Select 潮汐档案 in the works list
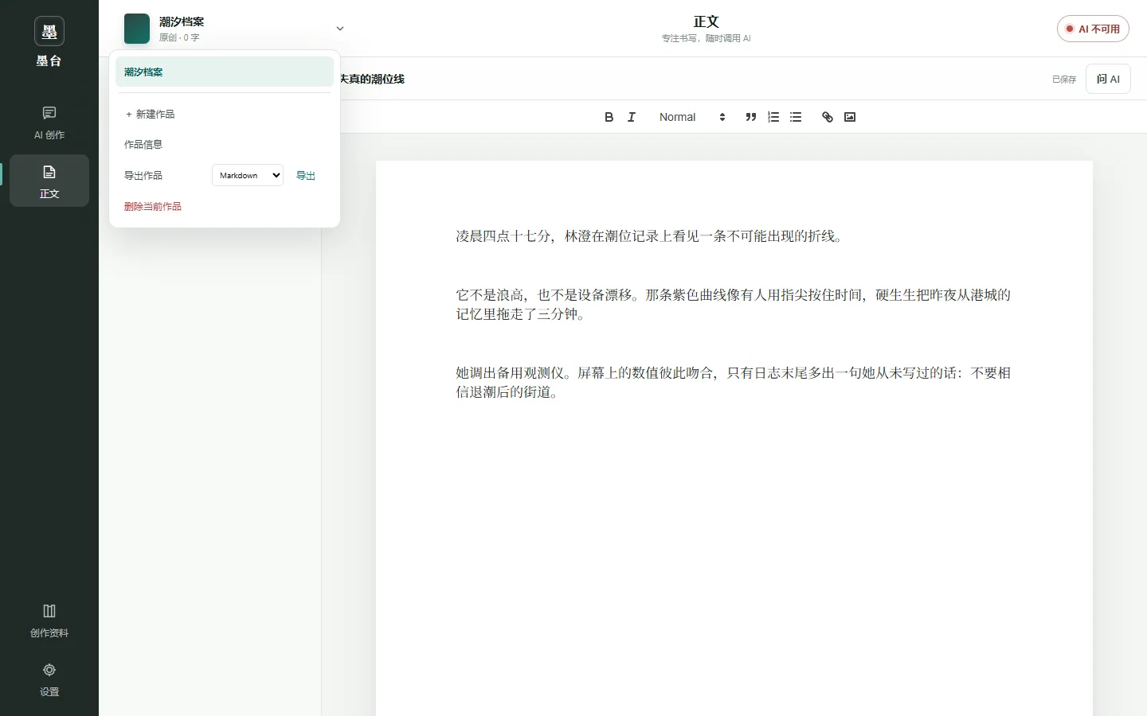Screen dimensions: 1147x716 pyautogui.click(x=225, y=72)
